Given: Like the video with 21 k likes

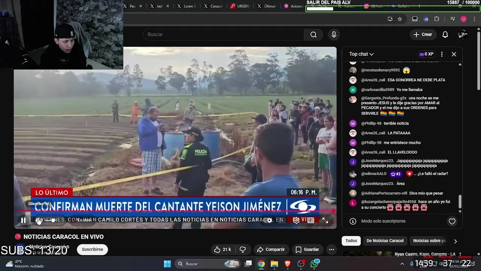Looking at the screenshot, I should click(x=222, y=250).
